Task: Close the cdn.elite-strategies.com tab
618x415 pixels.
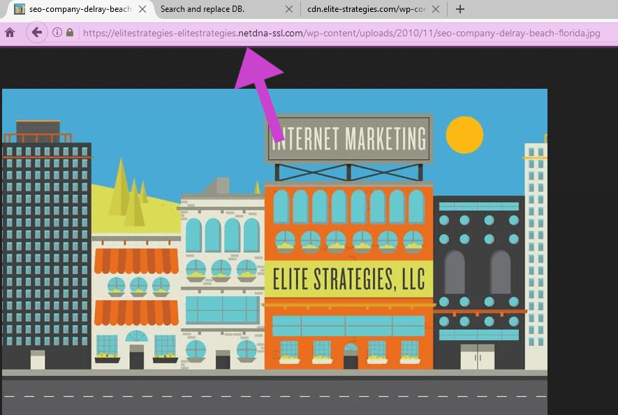Action: pos(436,9)
